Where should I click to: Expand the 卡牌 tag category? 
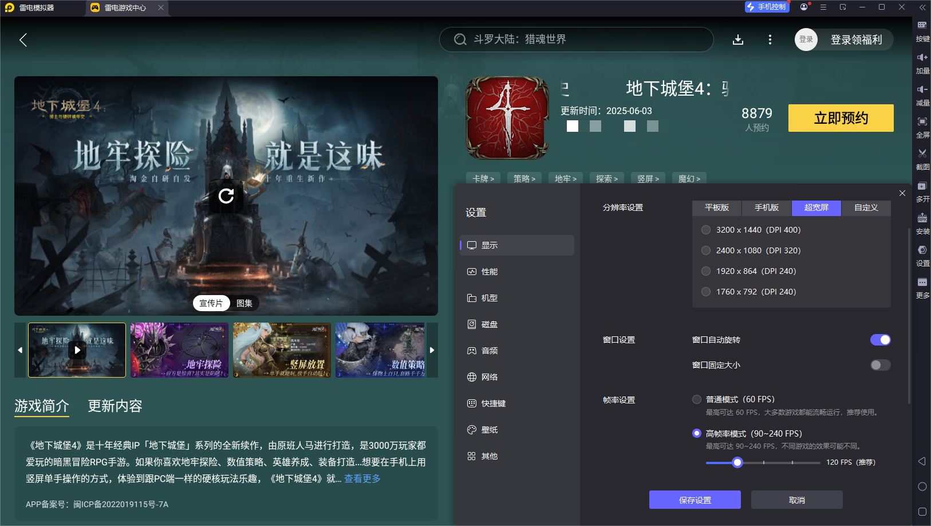483,178
